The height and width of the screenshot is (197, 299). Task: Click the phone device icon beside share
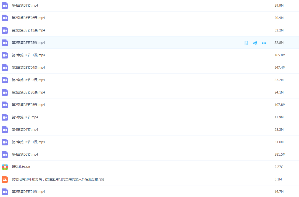[246, 43]
